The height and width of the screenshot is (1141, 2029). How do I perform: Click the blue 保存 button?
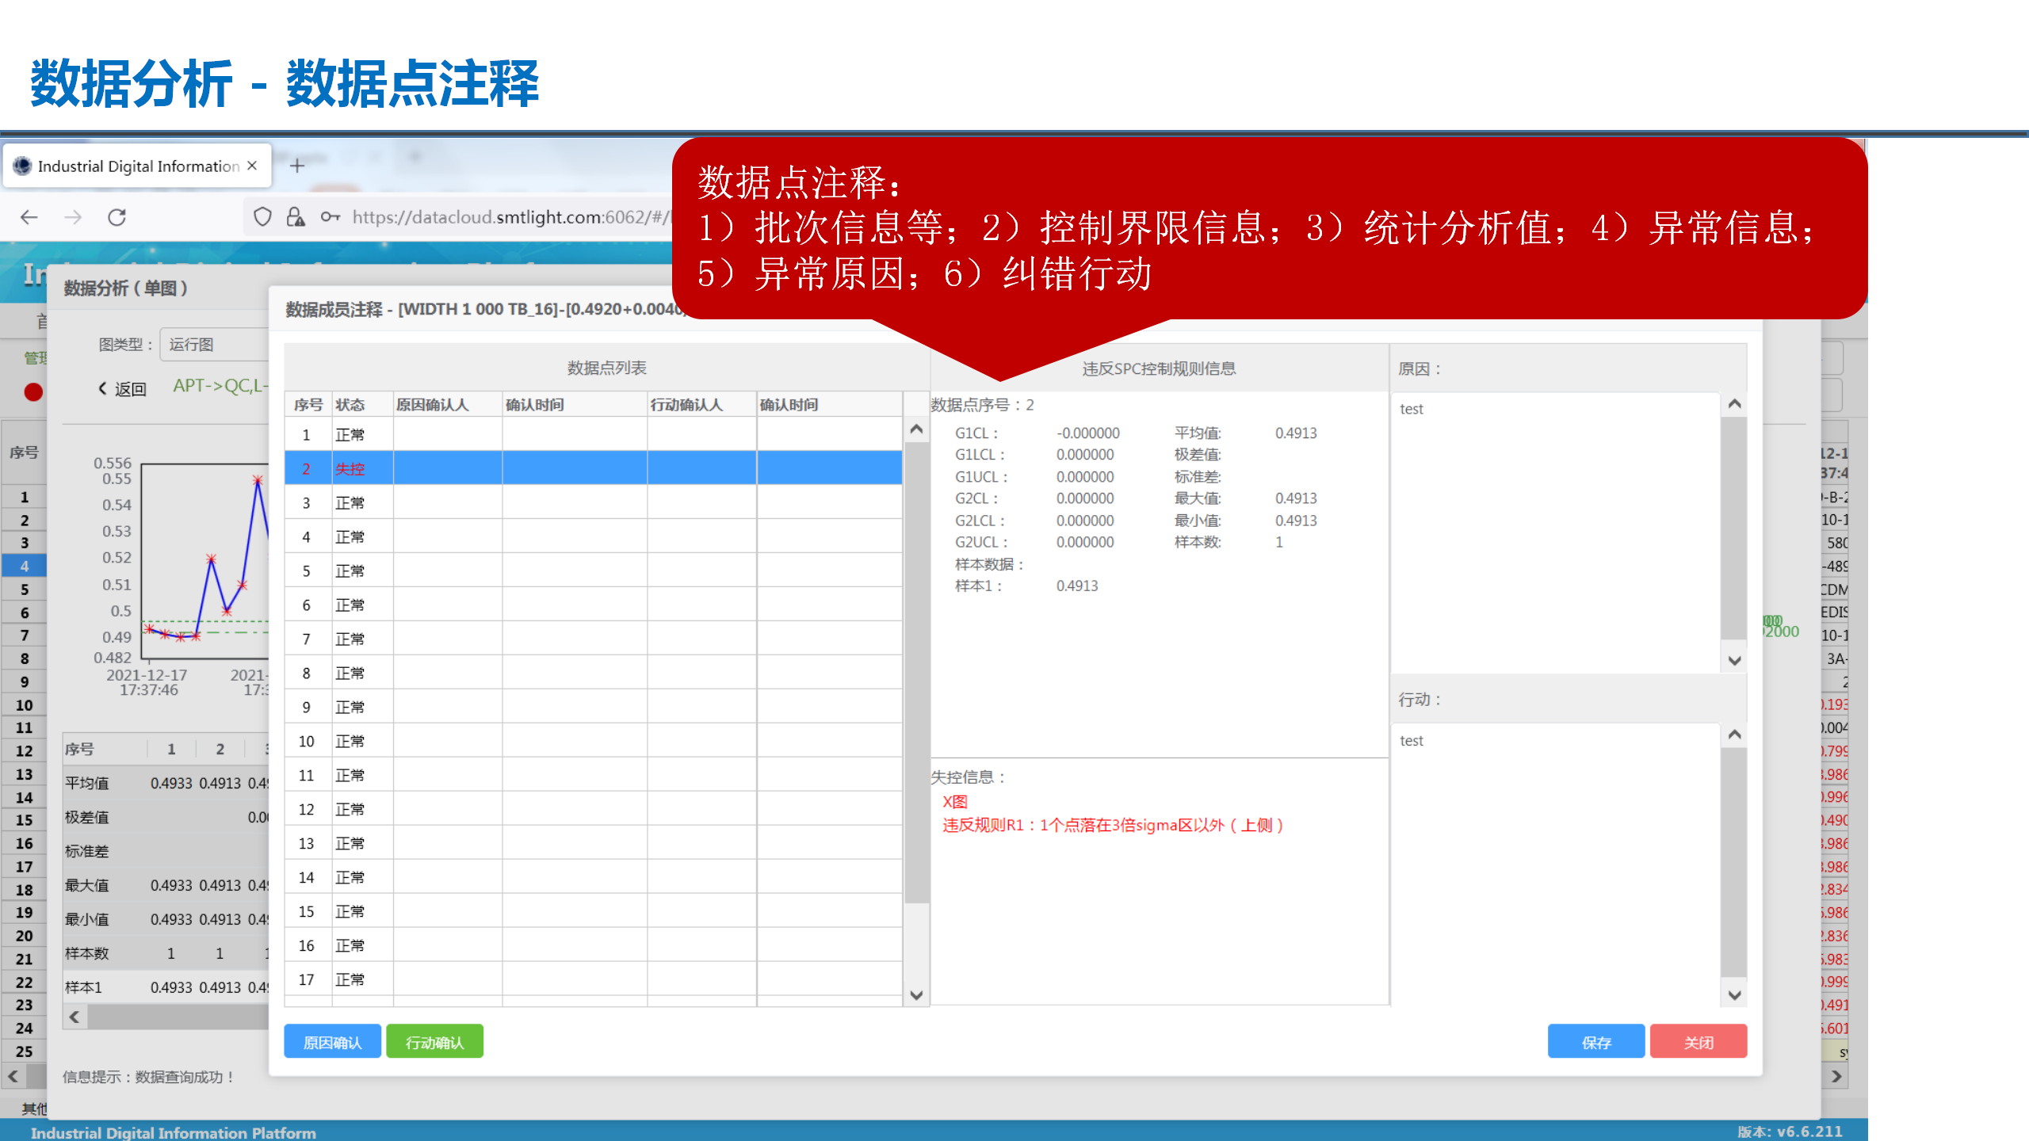tap(1595, 1042)
